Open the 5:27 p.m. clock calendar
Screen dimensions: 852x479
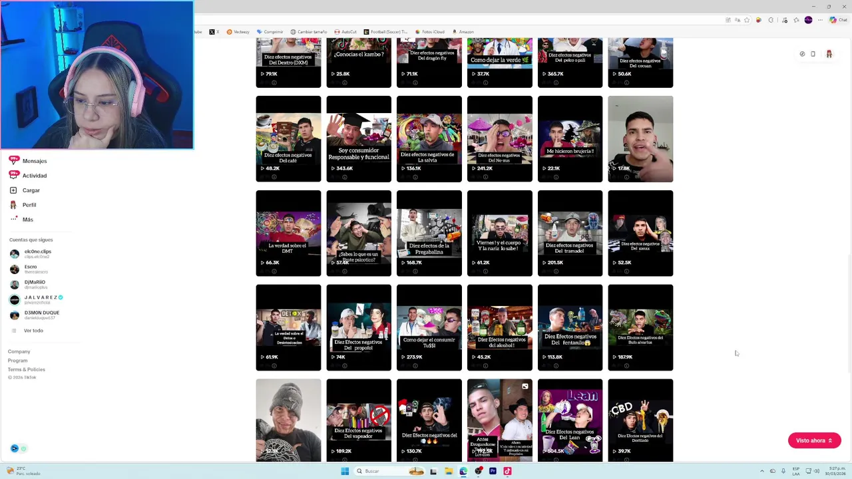pyautogui.click(x=835, y=471)
